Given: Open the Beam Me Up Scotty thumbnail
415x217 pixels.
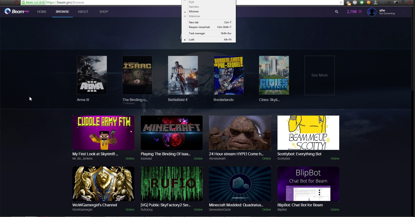Looking at the screenshot, I should point(308,133).
